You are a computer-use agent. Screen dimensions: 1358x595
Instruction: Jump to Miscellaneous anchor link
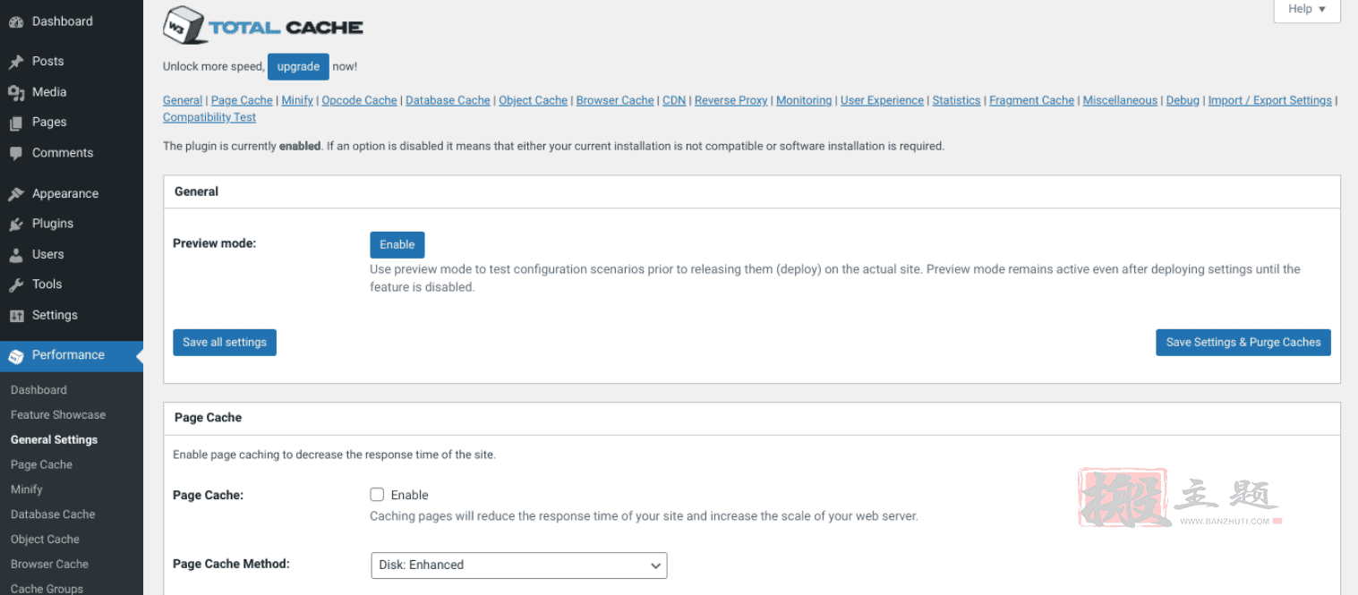1120,101
